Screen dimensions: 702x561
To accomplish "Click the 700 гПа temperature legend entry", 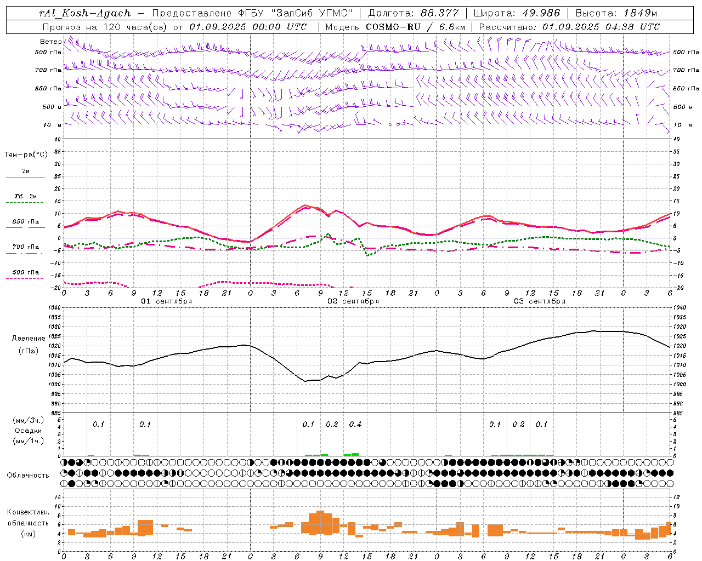I will click(26, 247).
